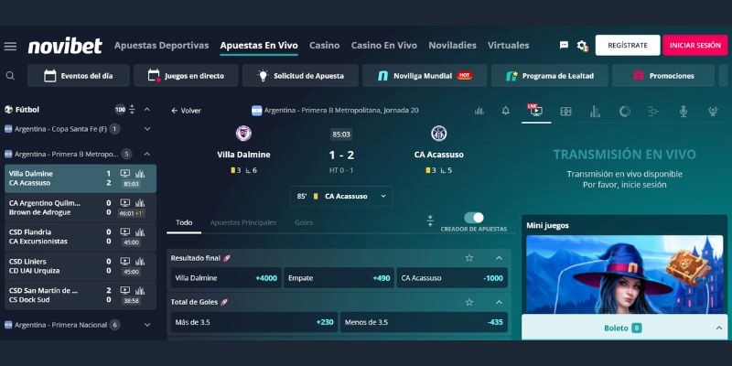
Task: Open the tournament bracket icon
Action: (653, 111)
